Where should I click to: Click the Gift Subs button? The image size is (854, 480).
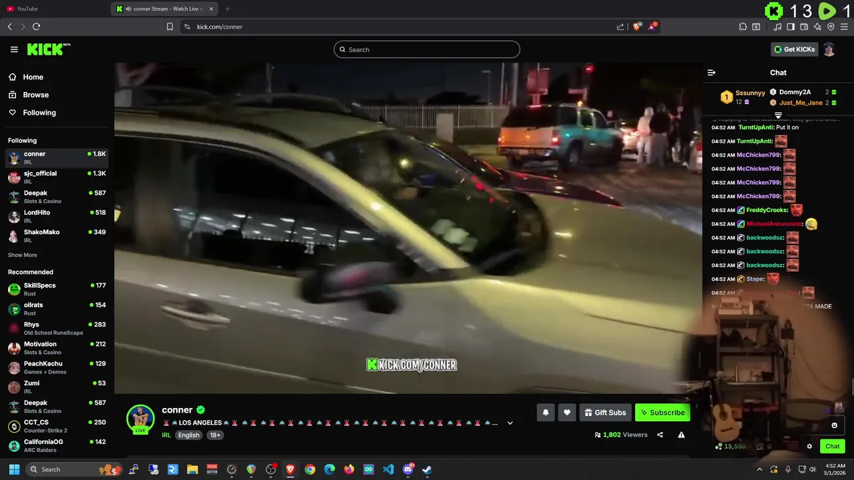tap(605, 413)
